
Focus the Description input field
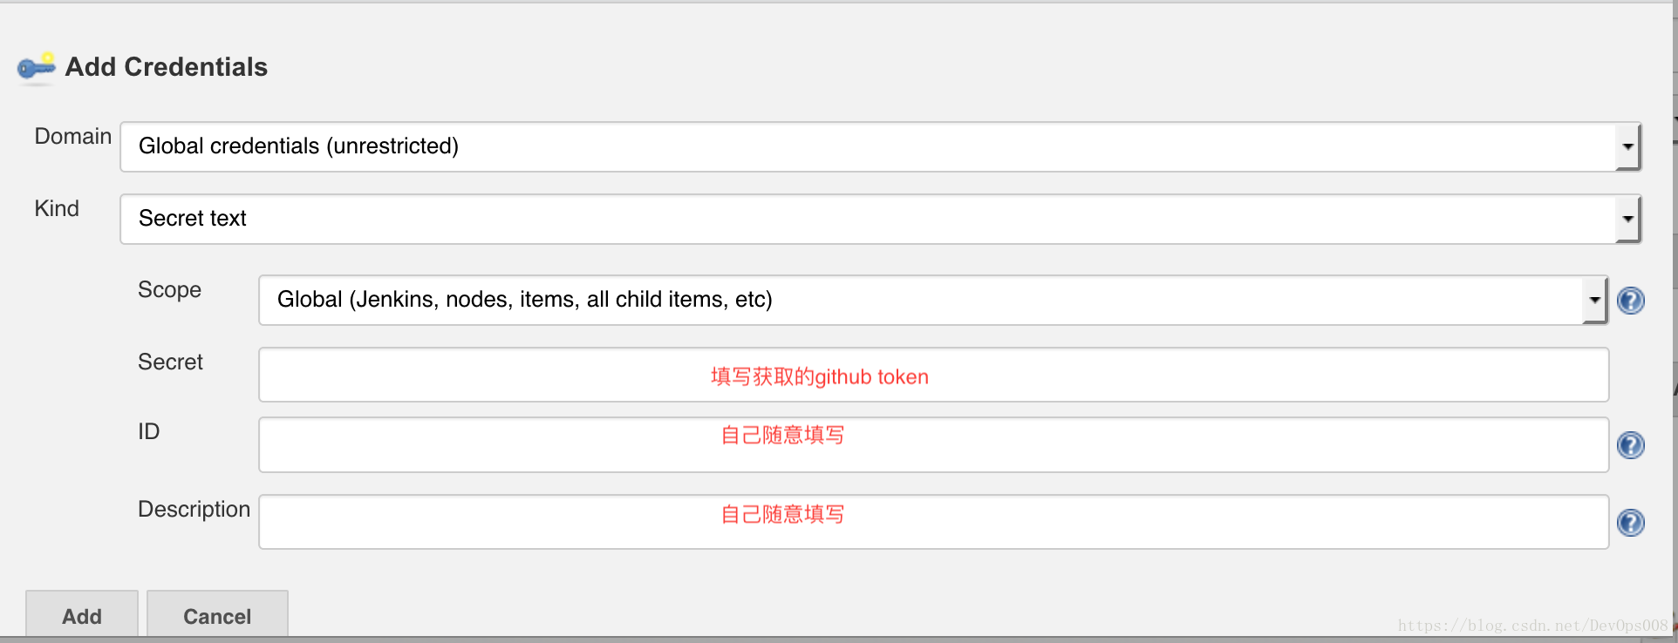[933, 522]
